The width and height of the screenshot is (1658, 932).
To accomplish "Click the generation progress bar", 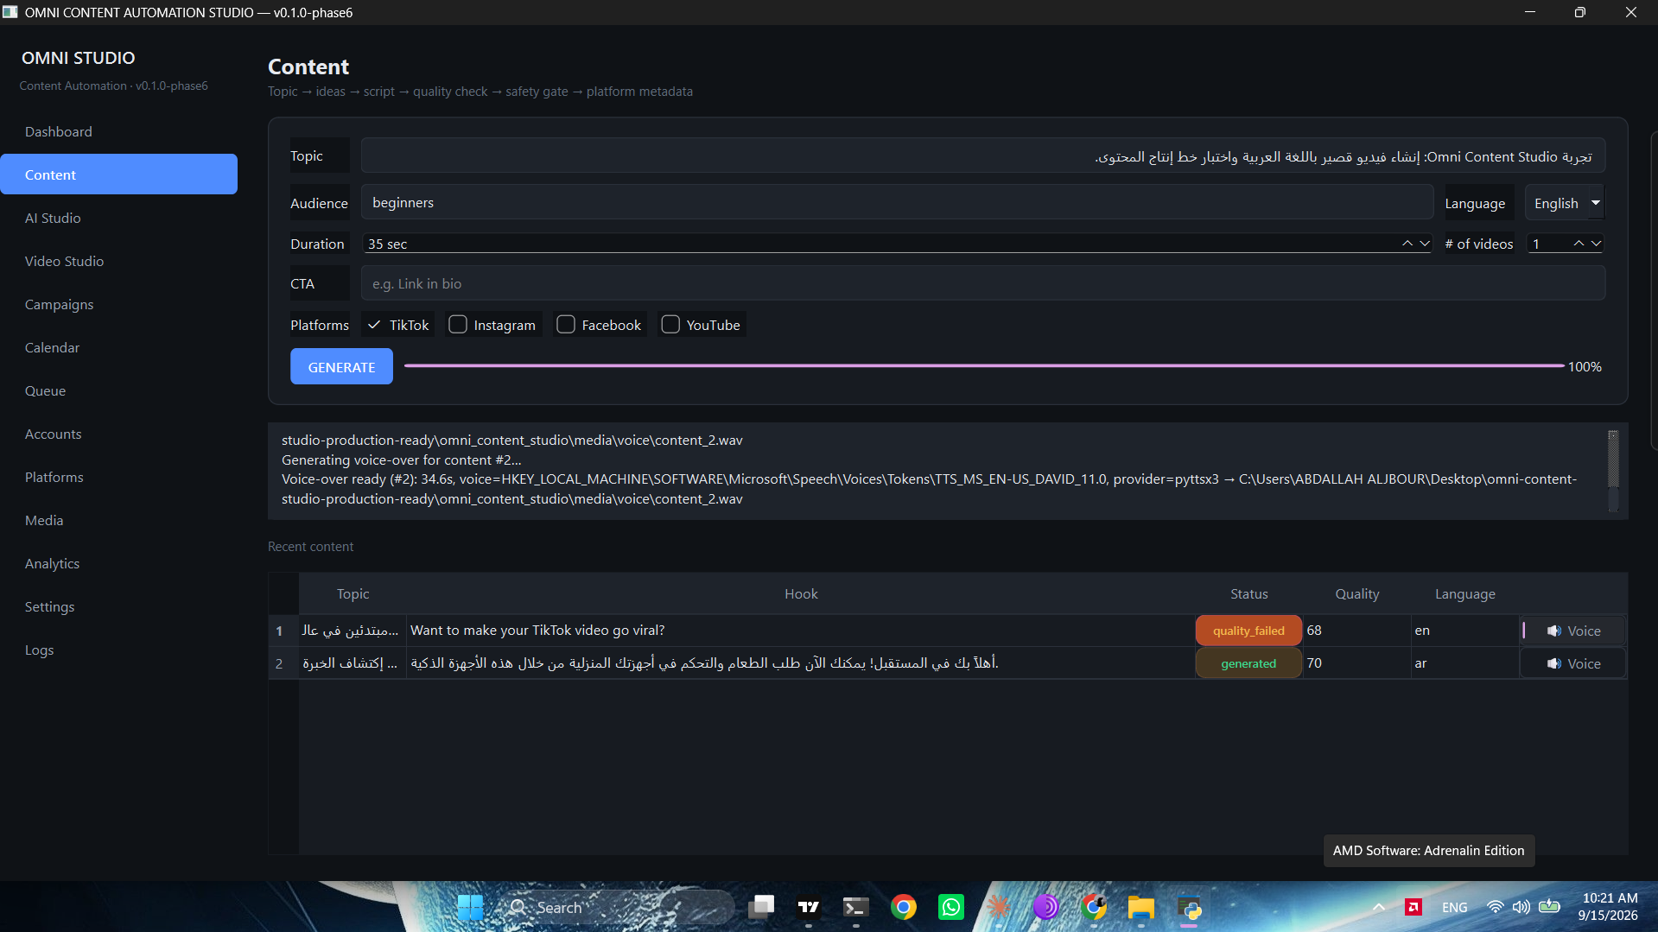I will (984, 366).
